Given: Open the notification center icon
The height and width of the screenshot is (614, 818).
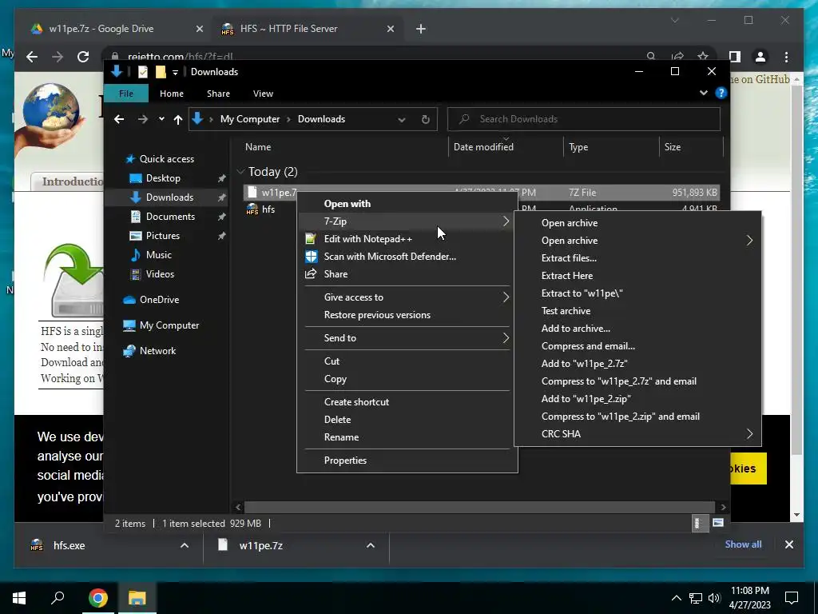Looking at the screenshot, I should click(x=792, y=598).
